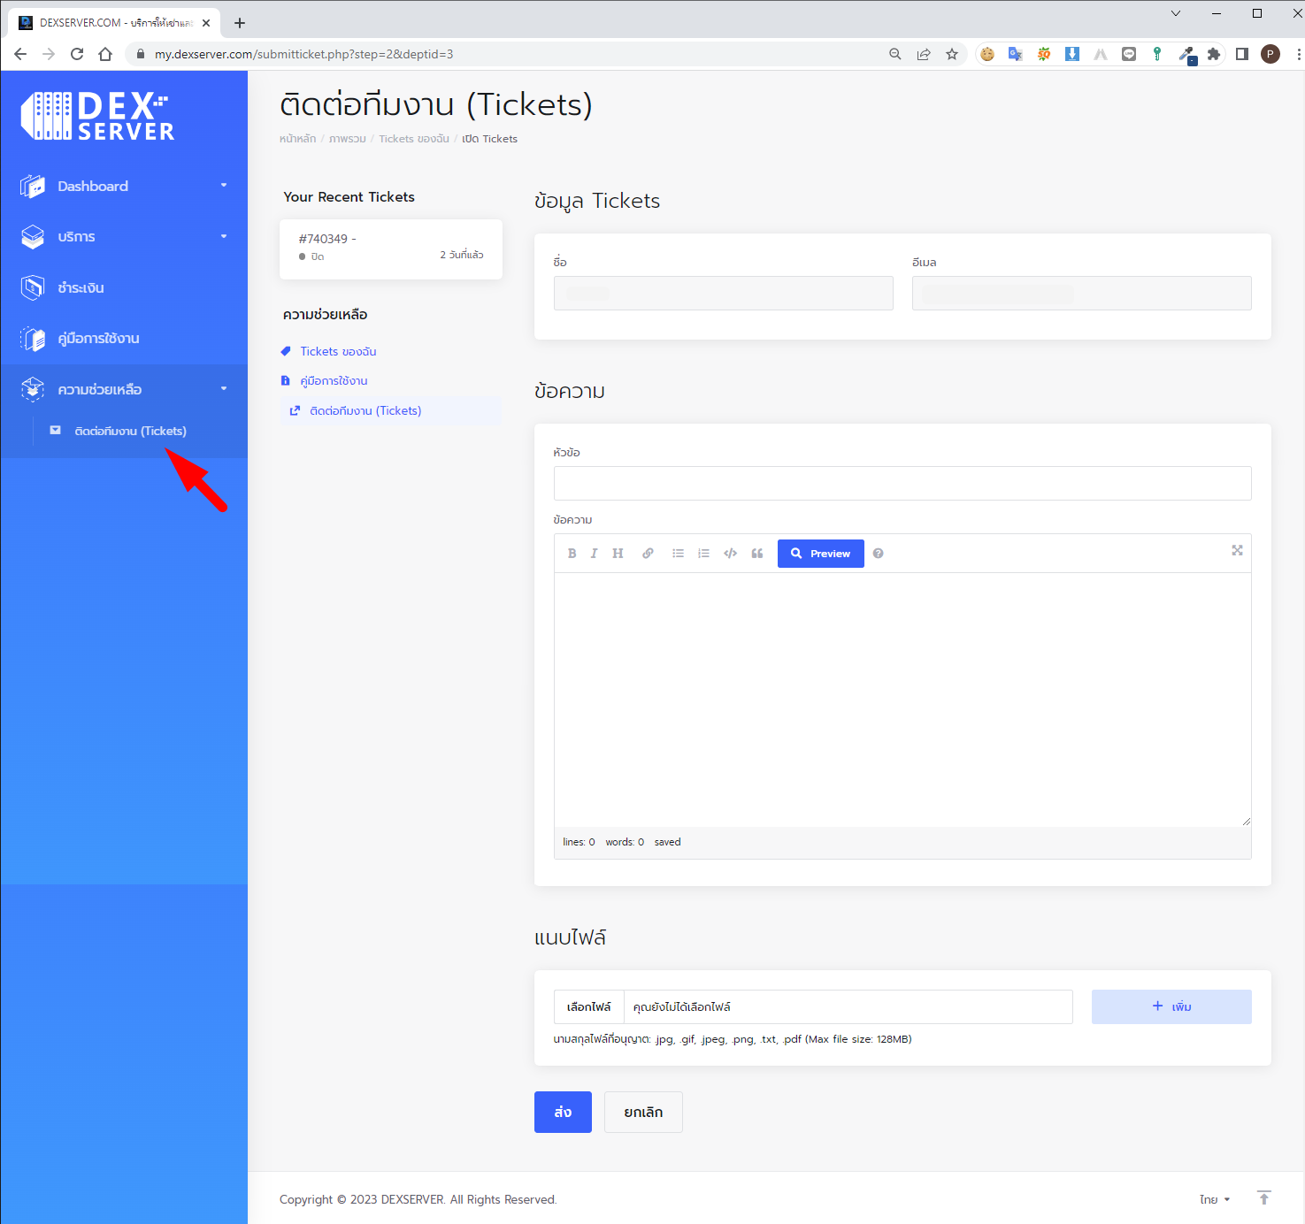Screen dimensions: 1305x1224
Task: Cancel the ticket using ยกเลิก
Action: [x=643, y=1112]
